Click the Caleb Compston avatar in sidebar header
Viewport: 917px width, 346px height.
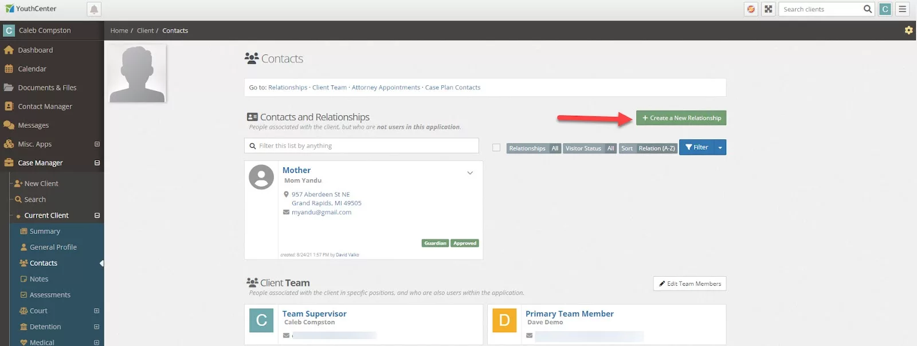point(9,30)
